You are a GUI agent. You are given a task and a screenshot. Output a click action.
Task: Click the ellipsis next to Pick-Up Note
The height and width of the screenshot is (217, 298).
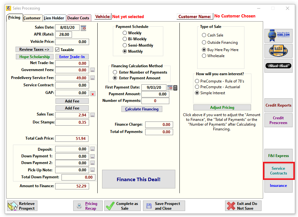point(92,170)
